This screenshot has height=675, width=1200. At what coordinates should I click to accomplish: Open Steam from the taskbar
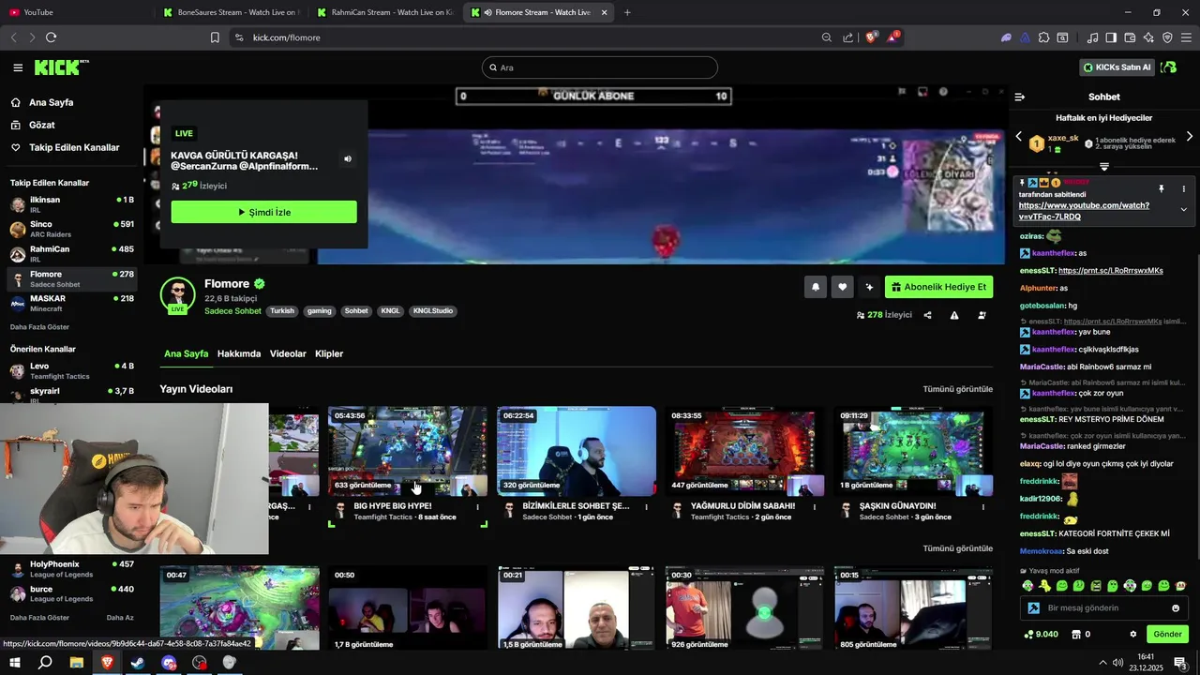pos(138,663)
